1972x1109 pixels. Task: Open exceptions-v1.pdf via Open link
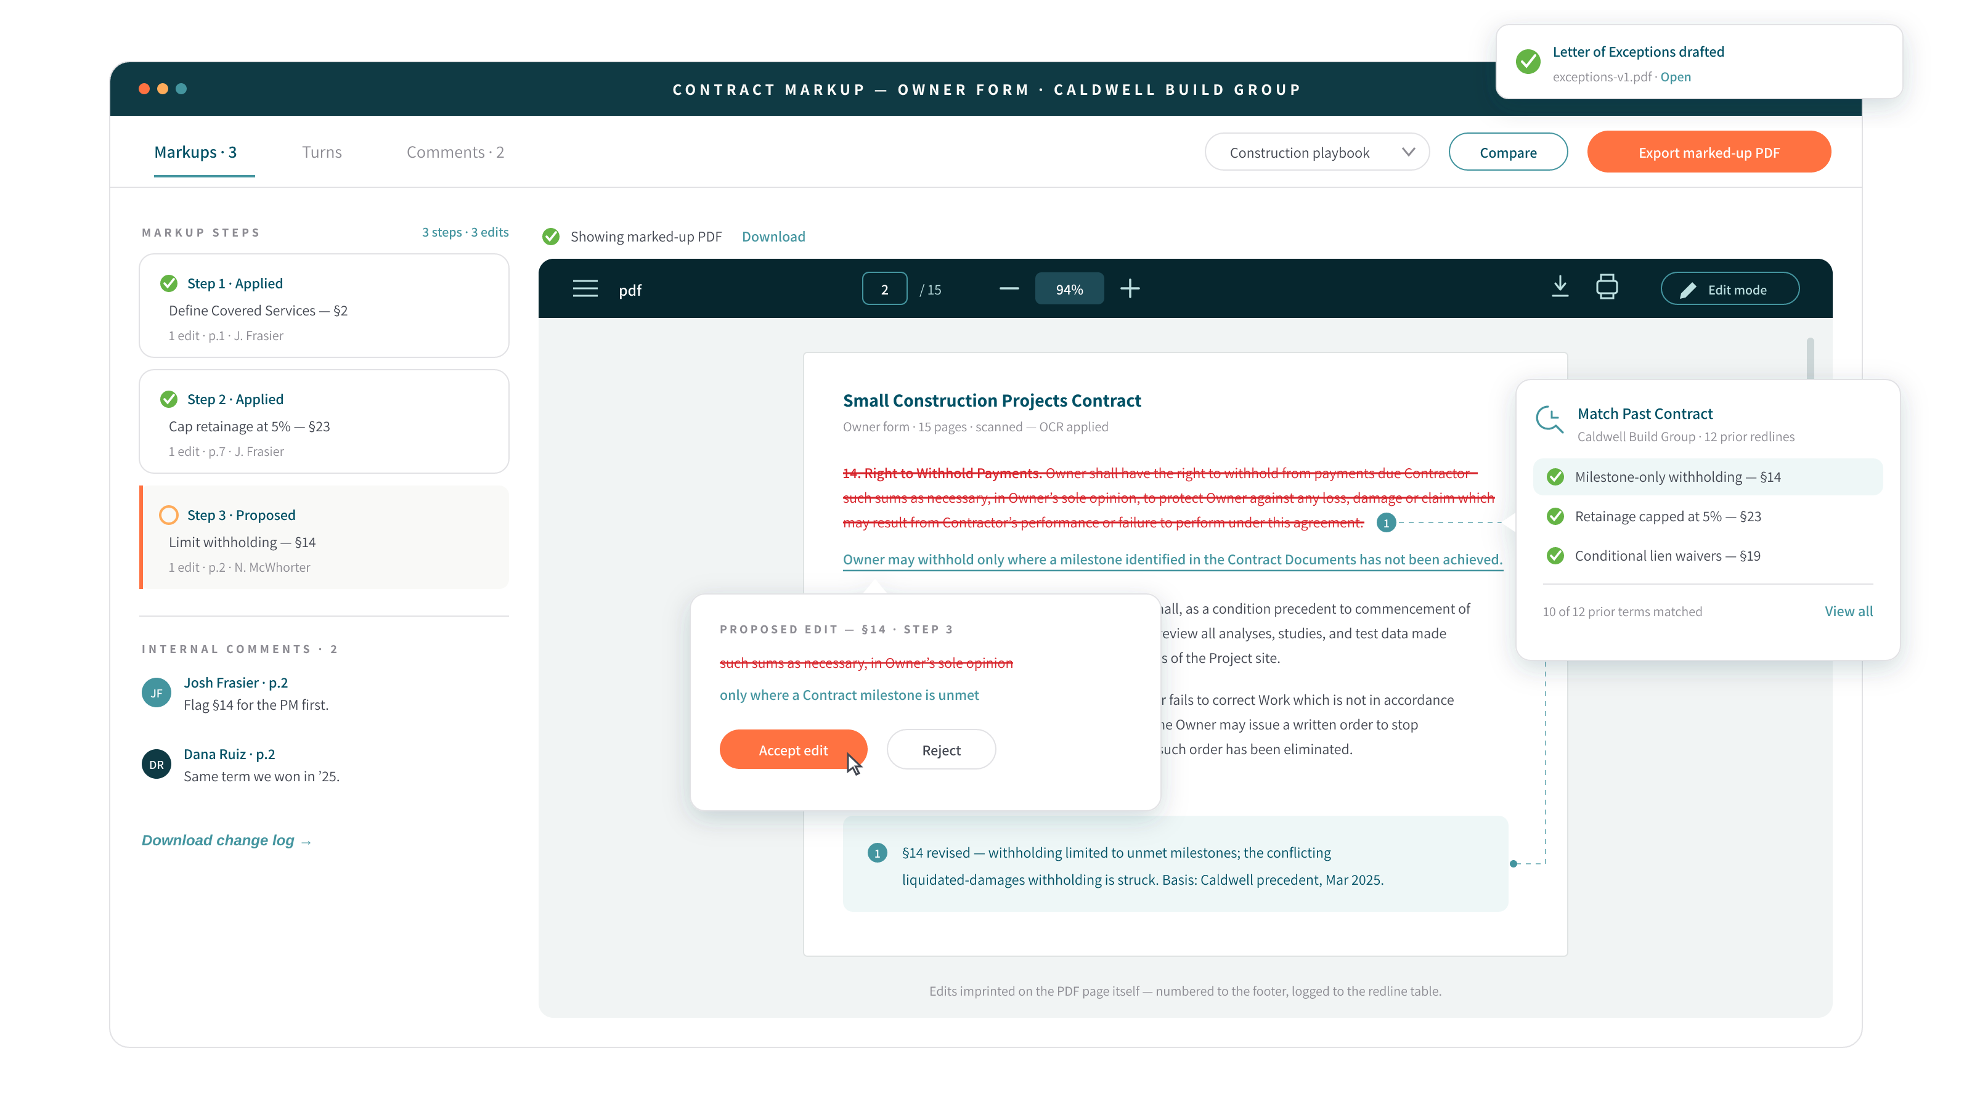pos(1676,76)
